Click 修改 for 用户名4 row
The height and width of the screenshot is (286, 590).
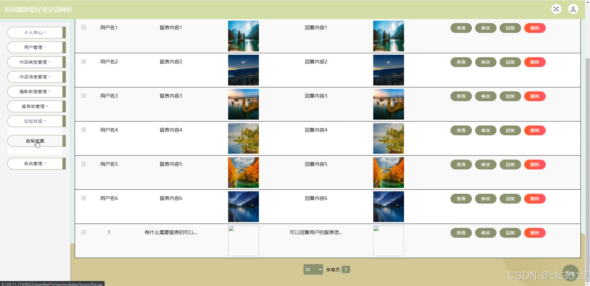click(x=486, y=130)
